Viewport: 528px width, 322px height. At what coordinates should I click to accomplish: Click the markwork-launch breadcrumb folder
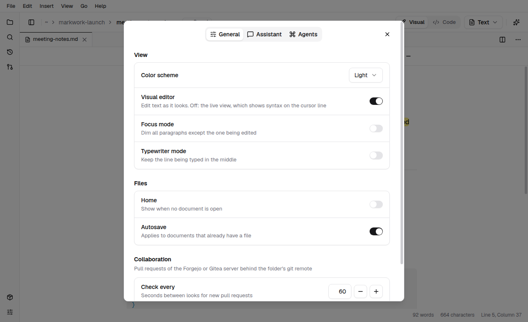click(x=82, y=22)
